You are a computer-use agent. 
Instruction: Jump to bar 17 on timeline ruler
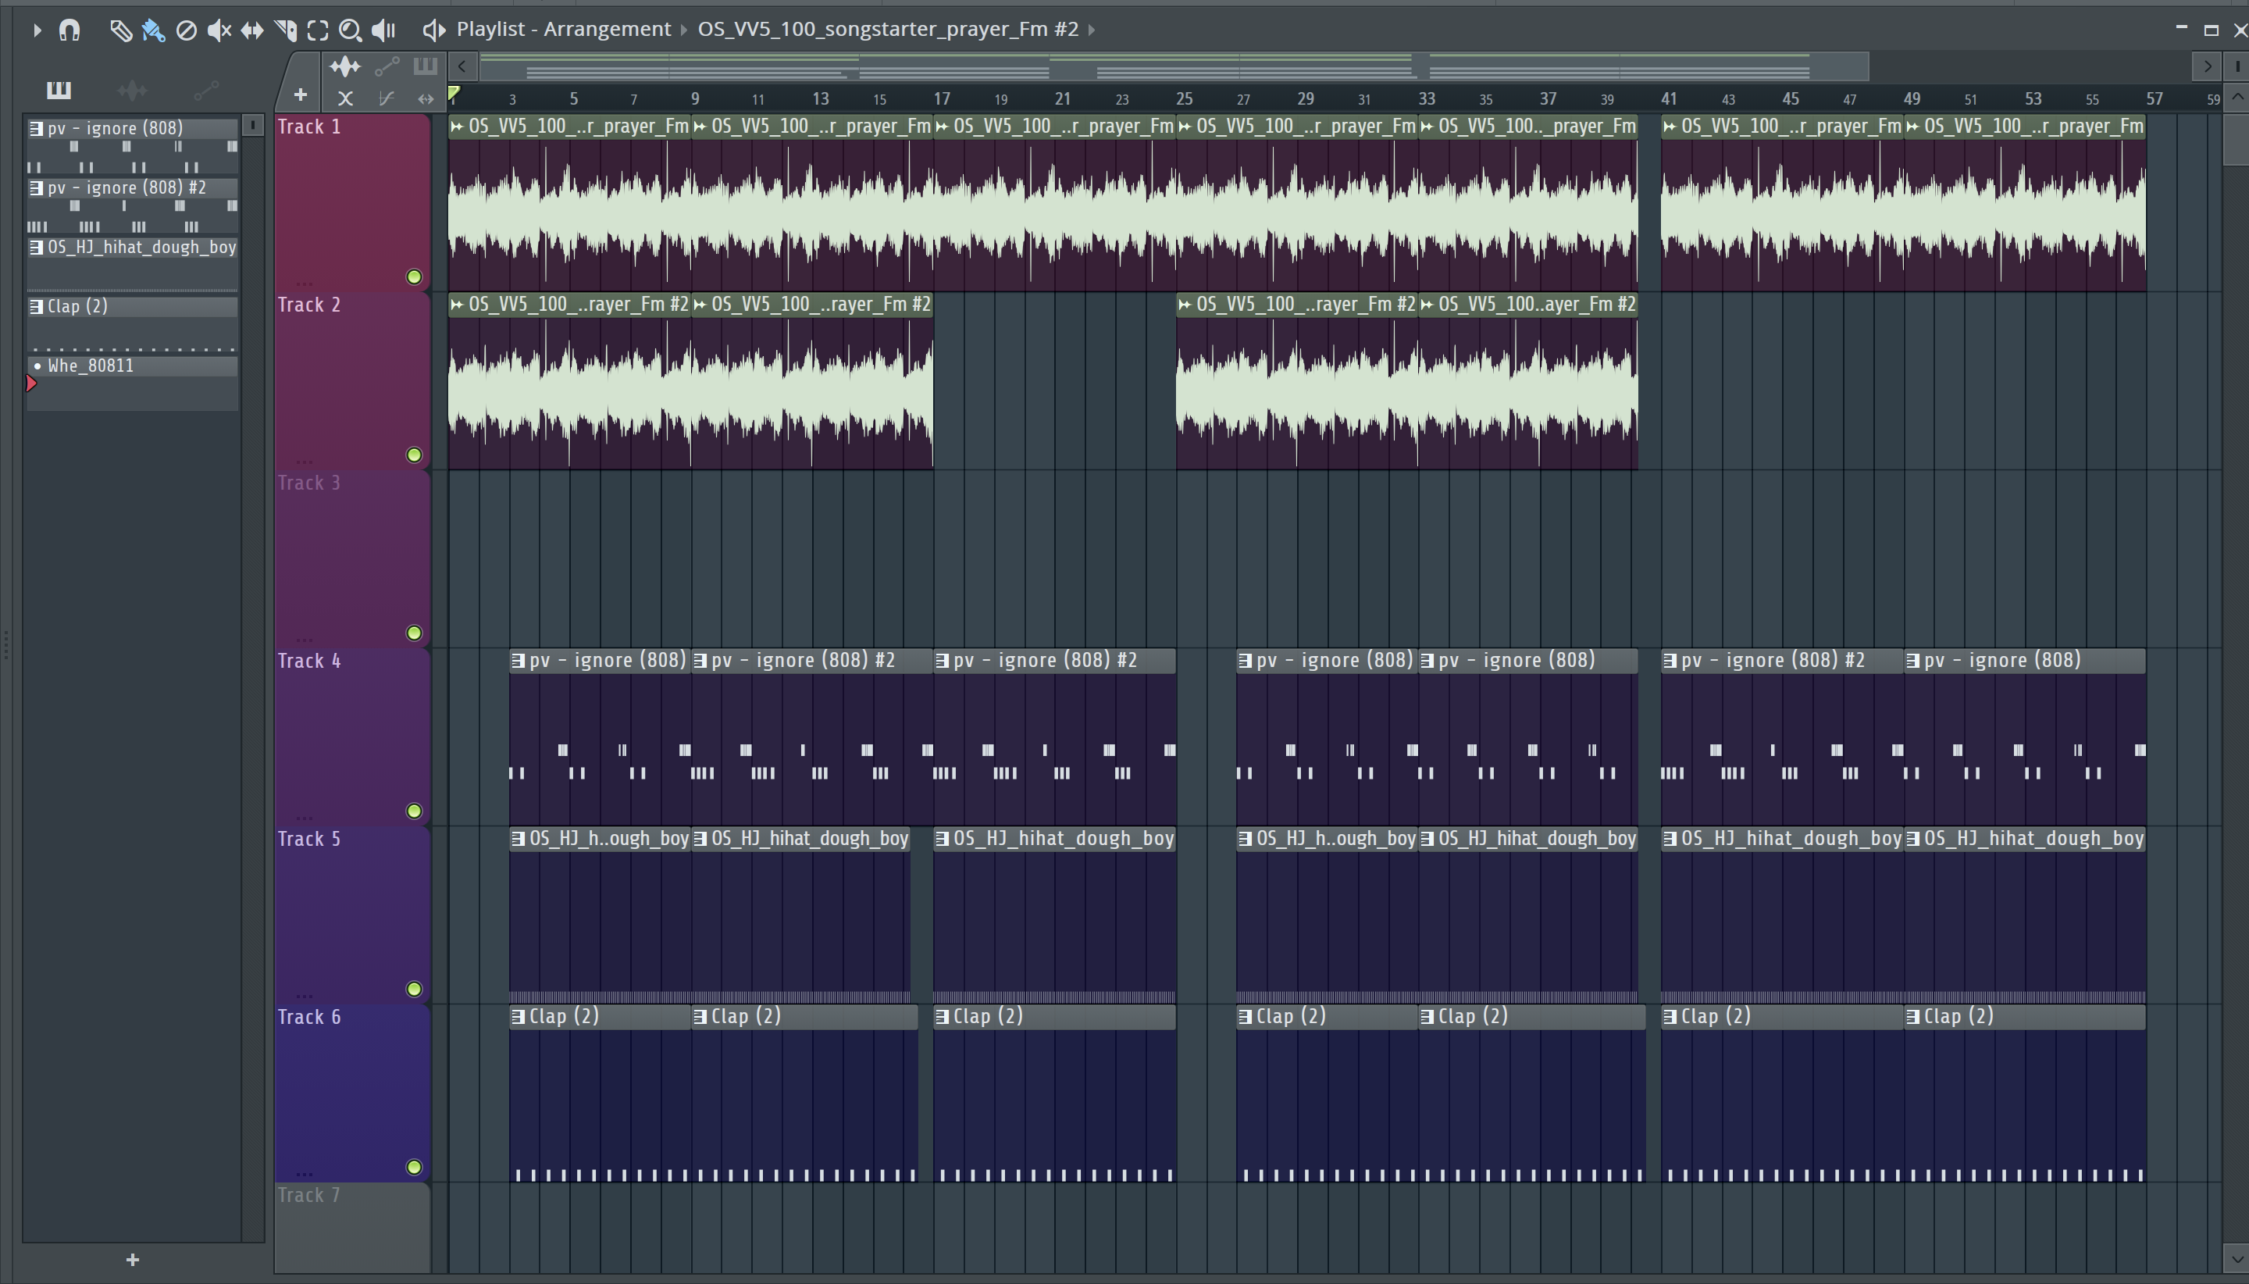tap(942, 98)
